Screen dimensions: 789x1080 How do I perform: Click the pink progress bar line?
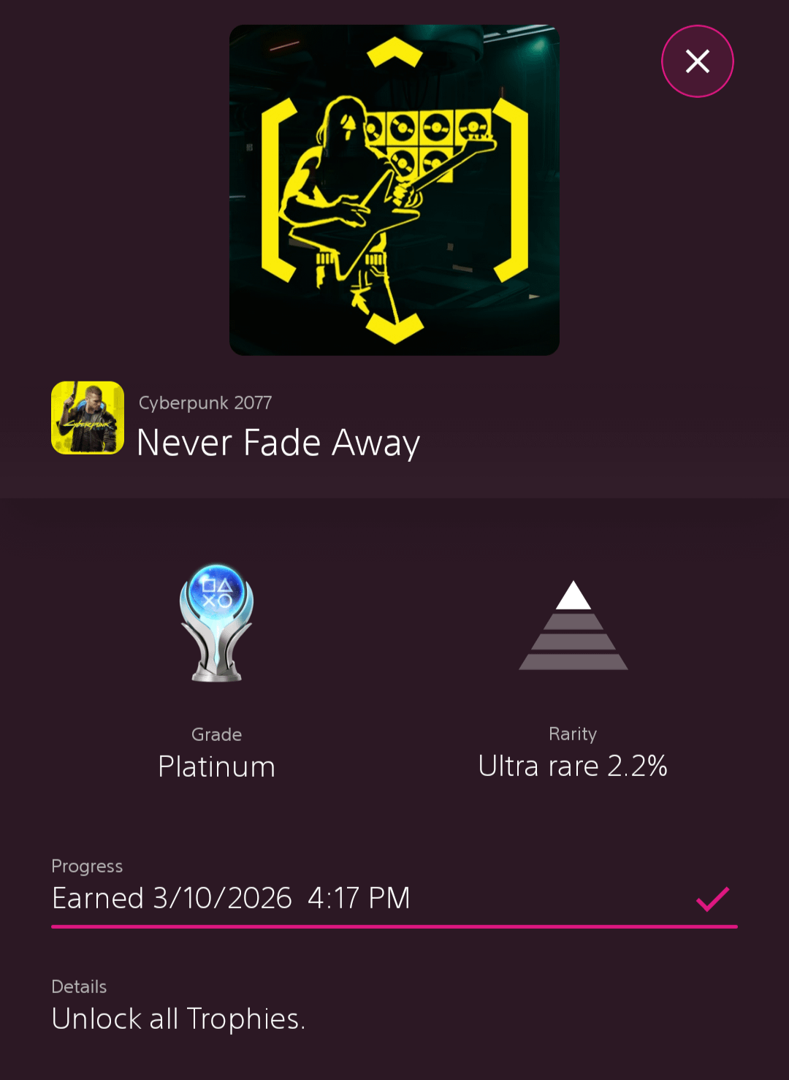click(394, 927)
